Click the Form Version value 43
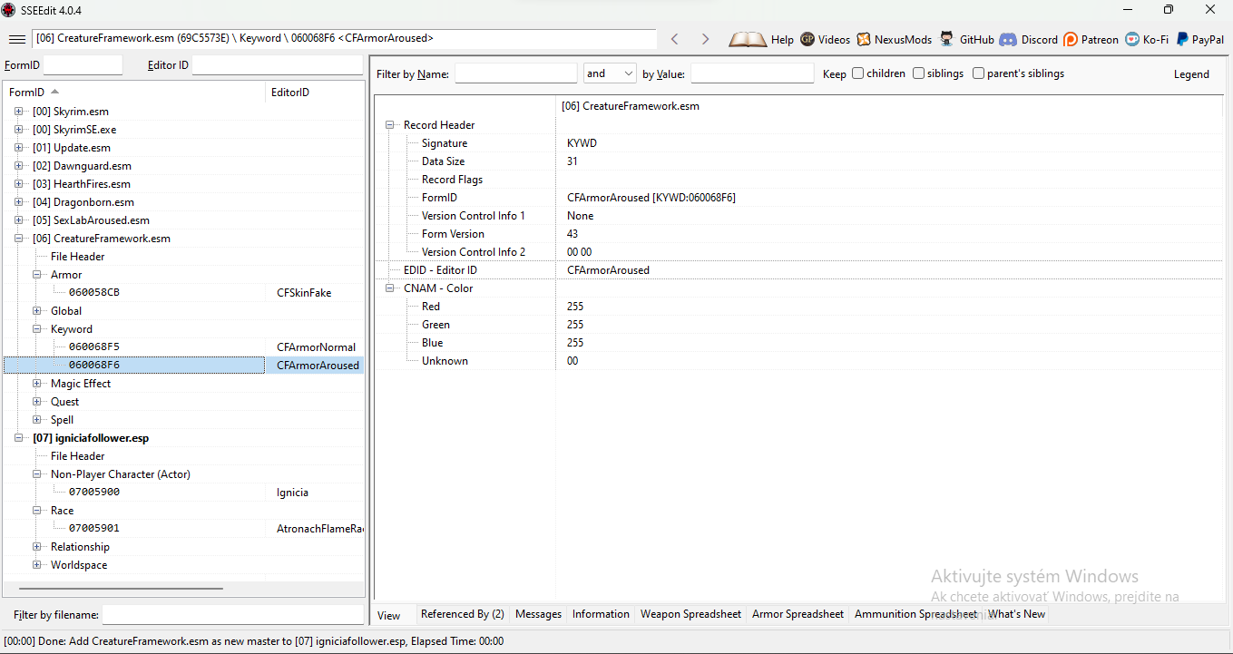 (572, 234)
